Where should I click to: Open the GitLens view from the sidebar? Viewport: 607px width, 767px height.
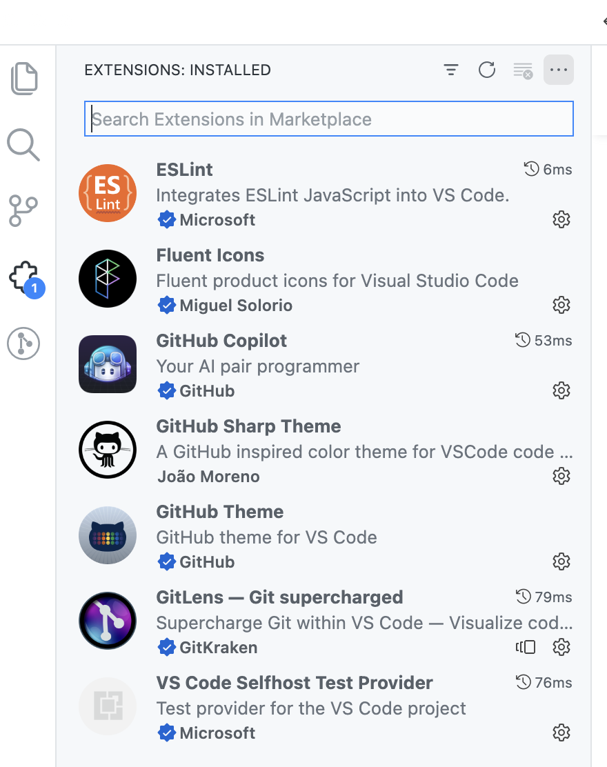(x=23, y=343)
